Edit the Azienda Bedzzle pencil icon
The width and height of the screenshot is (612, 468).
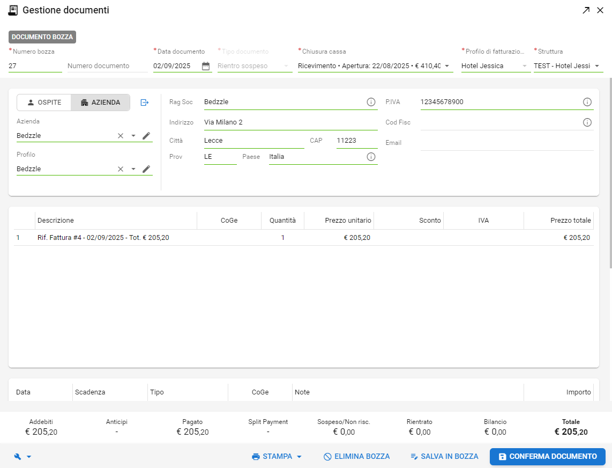pyautogui.click(x=146, y=136)
